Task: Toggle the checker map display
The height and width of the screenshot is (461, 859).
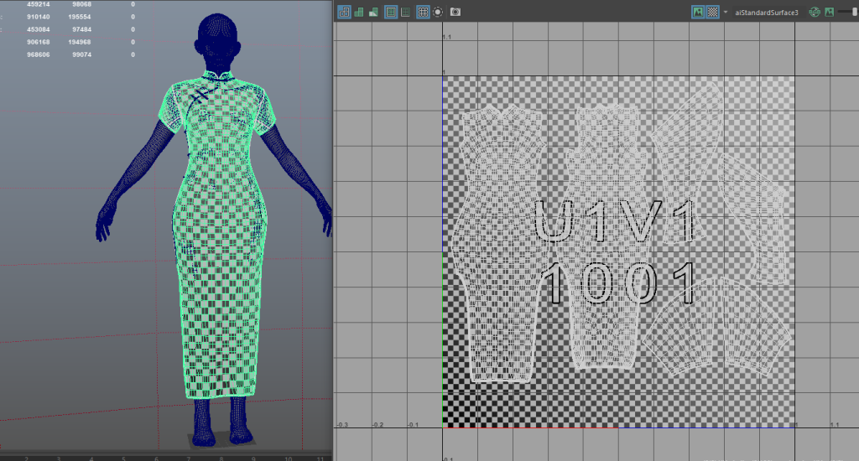Action: pyautogui.click(x=712, y=12)
